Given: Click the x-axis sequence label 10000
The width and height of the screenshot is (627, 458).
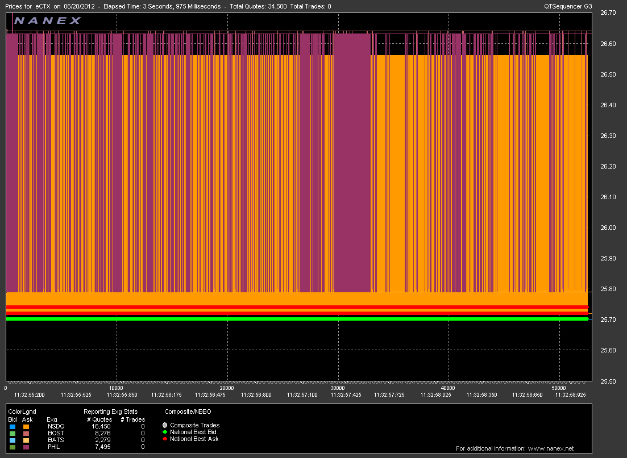Looking at the screenshot, I should point(117,388).
